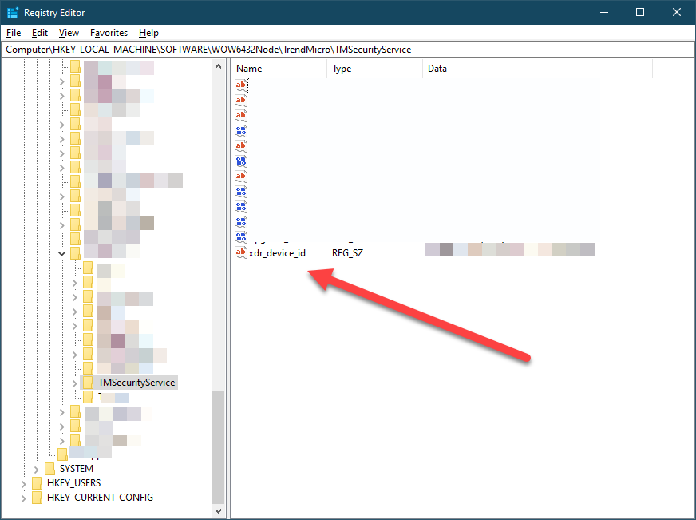Click the xdr_device_id string value icon
The width and height of the screenshot is (696, 520).
click(x=241, y=252)
